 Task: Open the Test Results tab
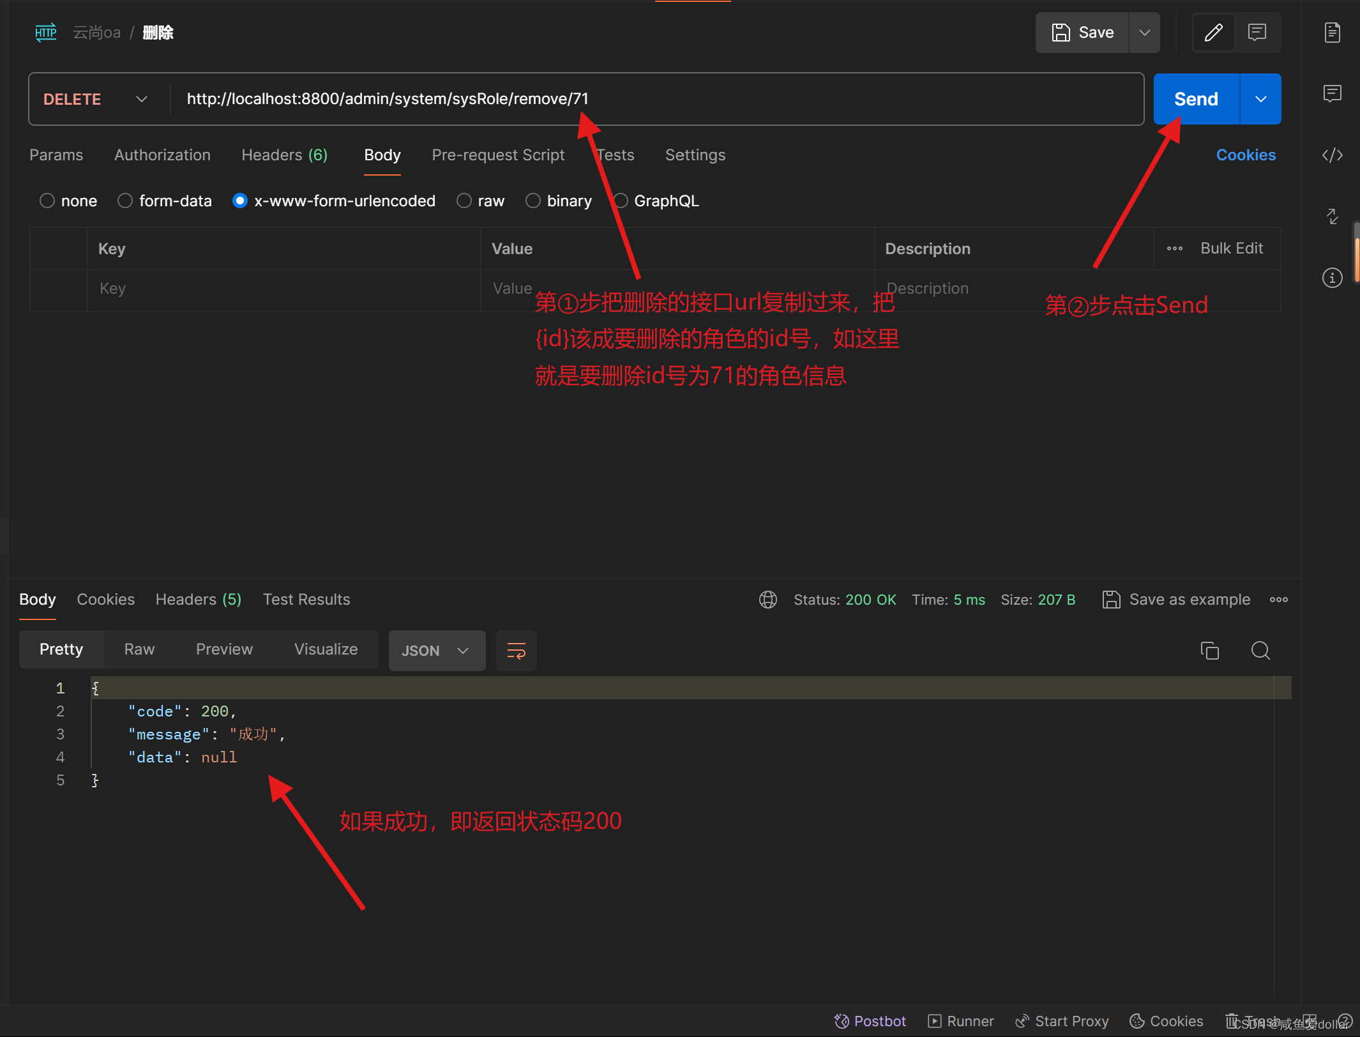[306, 600]
